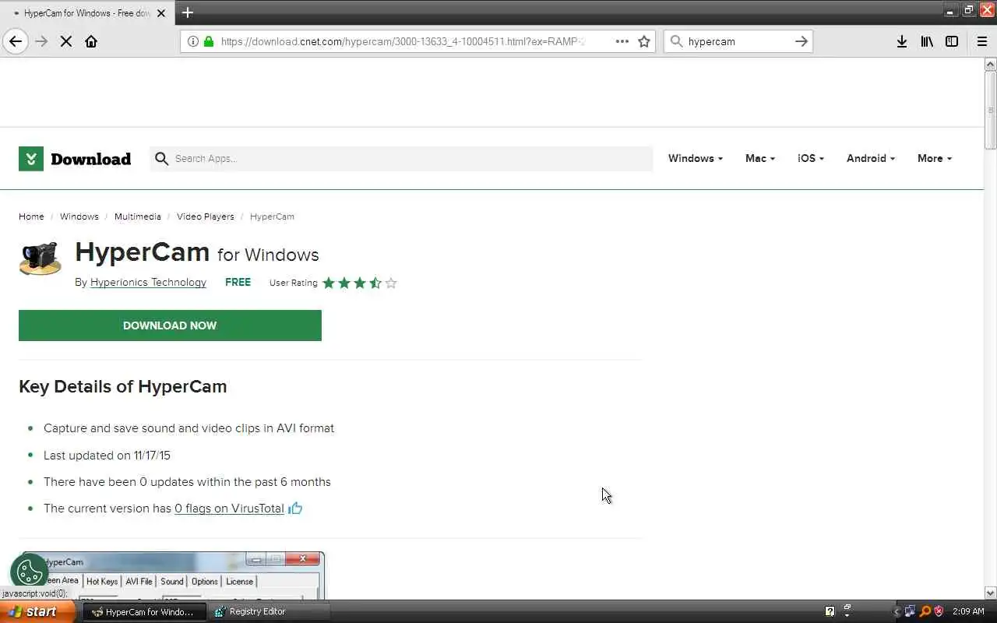
Task: Open a new browser tab
Action: coord(188,12)
